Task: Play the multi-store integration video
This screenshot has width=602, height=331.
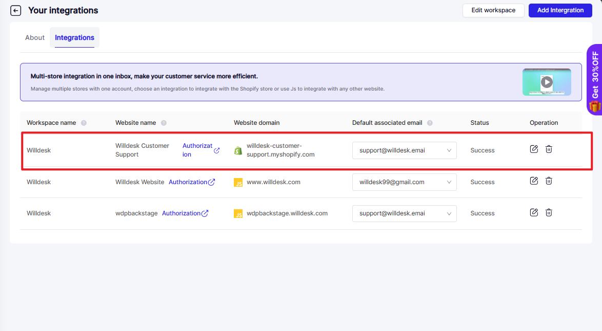Action: click(x=547, y=82)
